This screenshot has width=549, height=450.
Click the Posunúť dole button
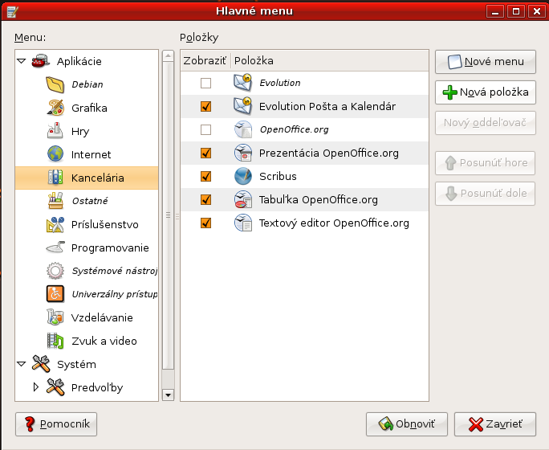485,194
